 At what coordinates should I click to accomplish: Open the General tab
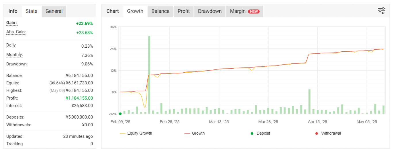click(x=54, y=11)
